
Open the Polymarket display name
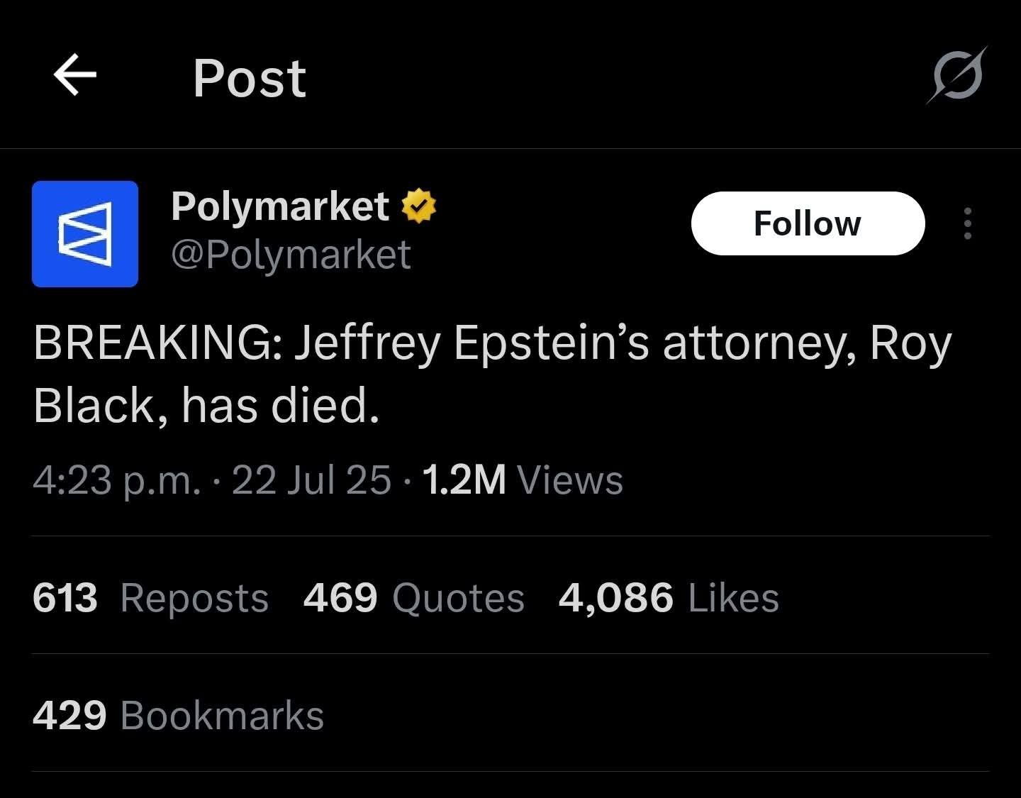click(x=280, y=207)
